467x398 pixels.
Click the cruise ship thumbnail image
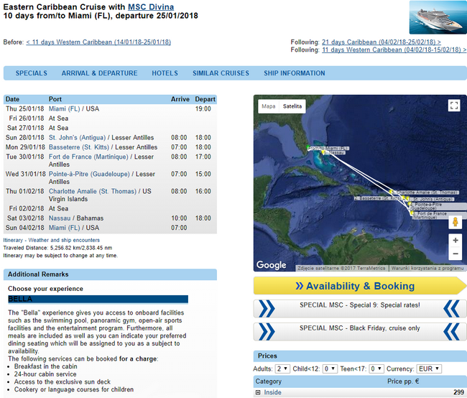pyautogui.click(x=438, y=17)
